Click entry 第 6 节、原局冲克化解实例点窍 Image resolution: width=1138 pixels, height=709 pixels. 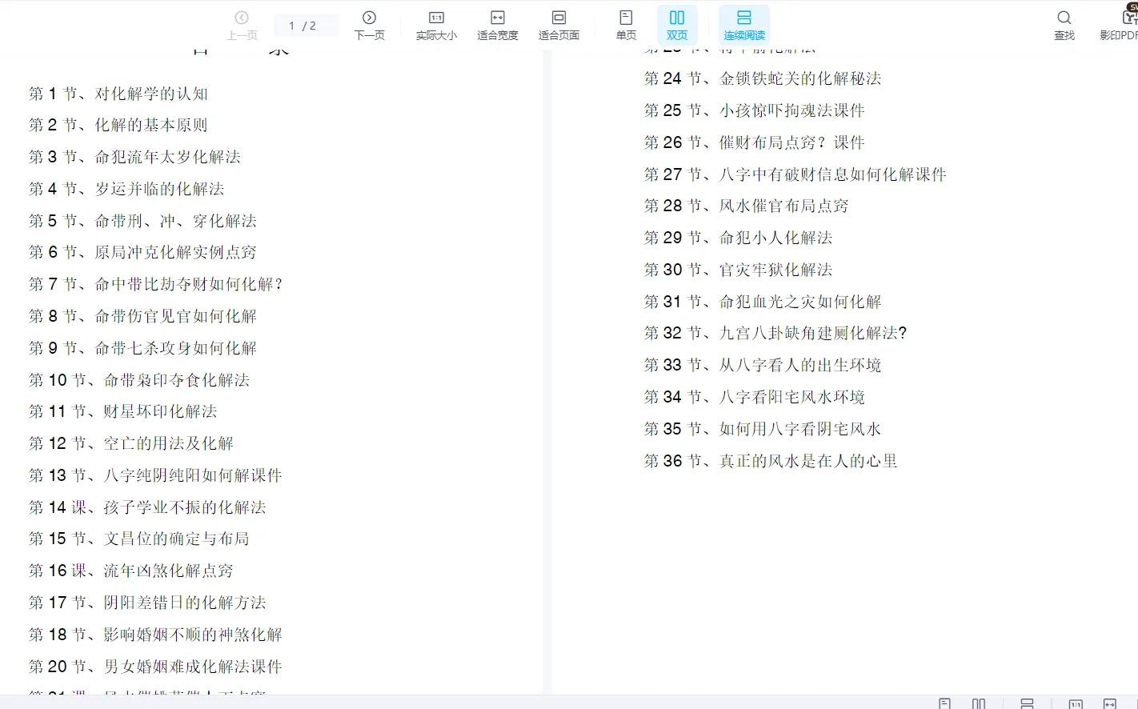coord(143,252)
